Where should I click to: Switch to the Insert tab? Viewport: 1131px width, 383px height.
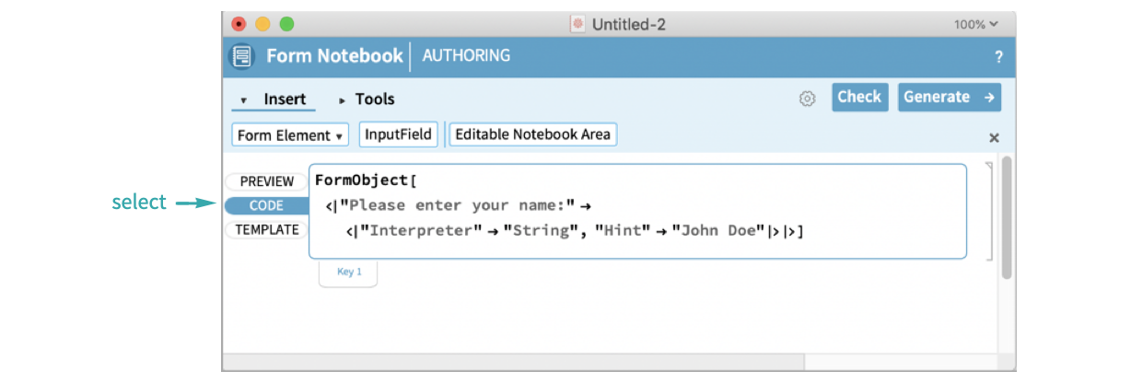coord(285,99)
